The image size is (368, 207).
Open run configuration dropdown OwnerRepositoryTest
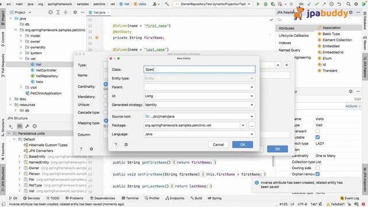click(x=213, y=4)
